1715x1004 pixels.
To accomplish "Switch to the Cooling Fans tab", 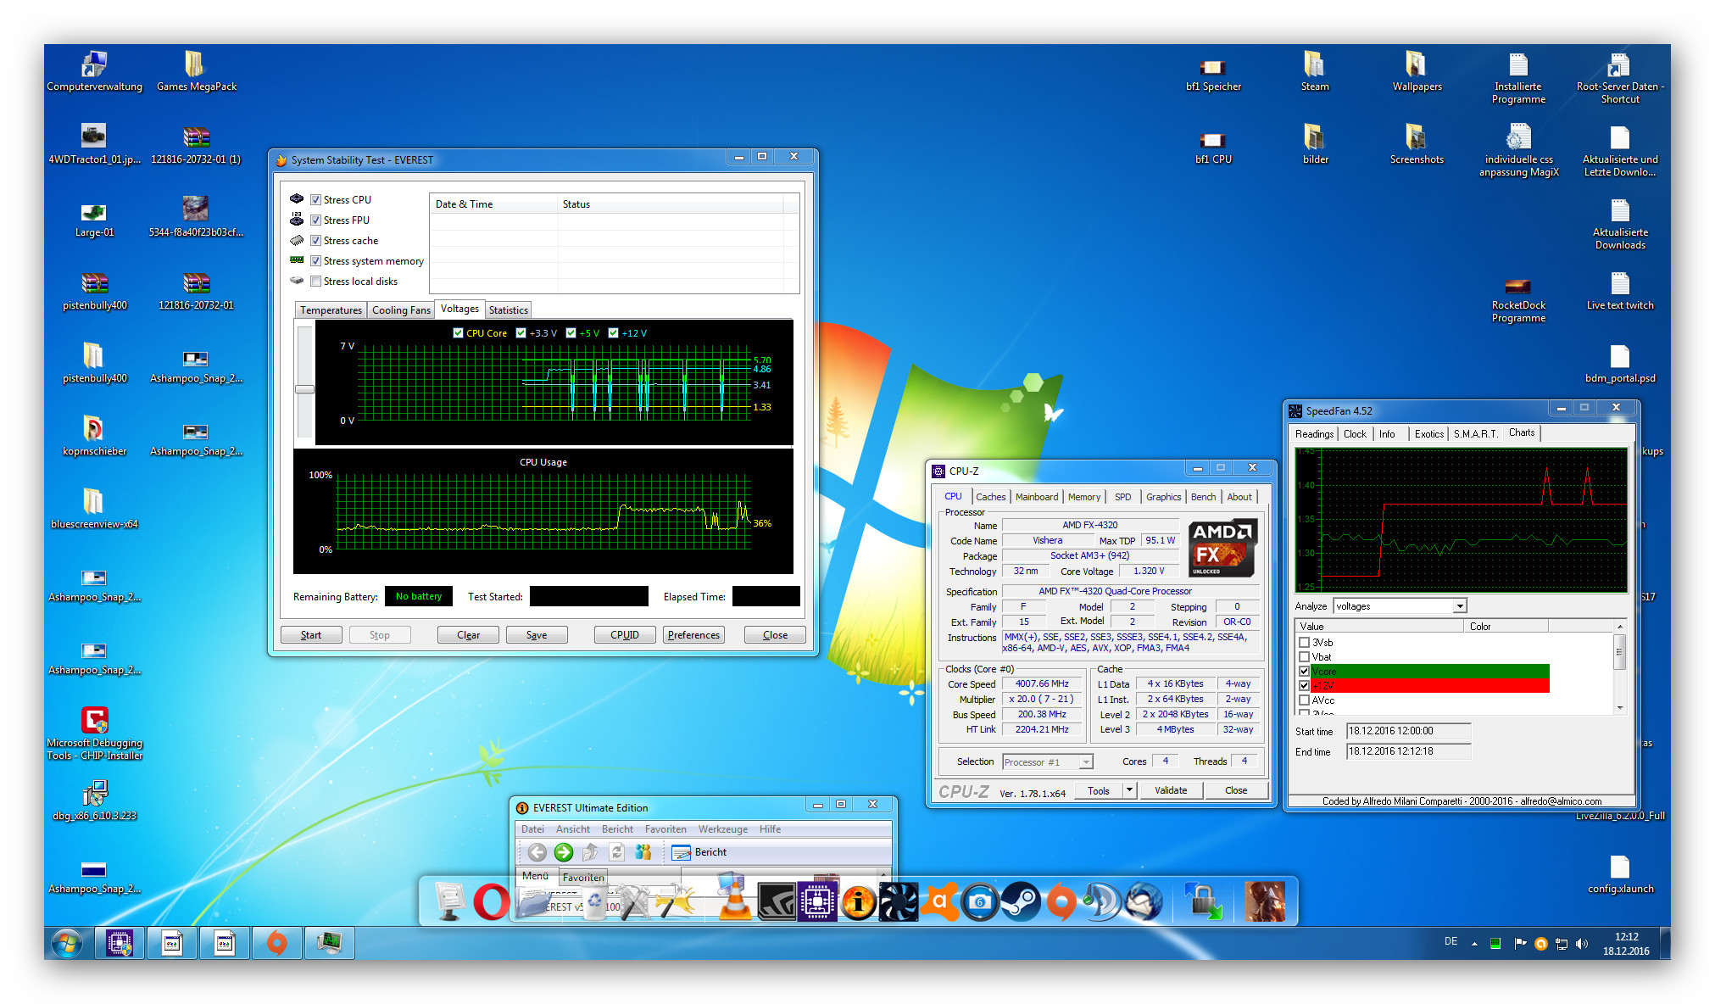I will click(x=401, y=310).
